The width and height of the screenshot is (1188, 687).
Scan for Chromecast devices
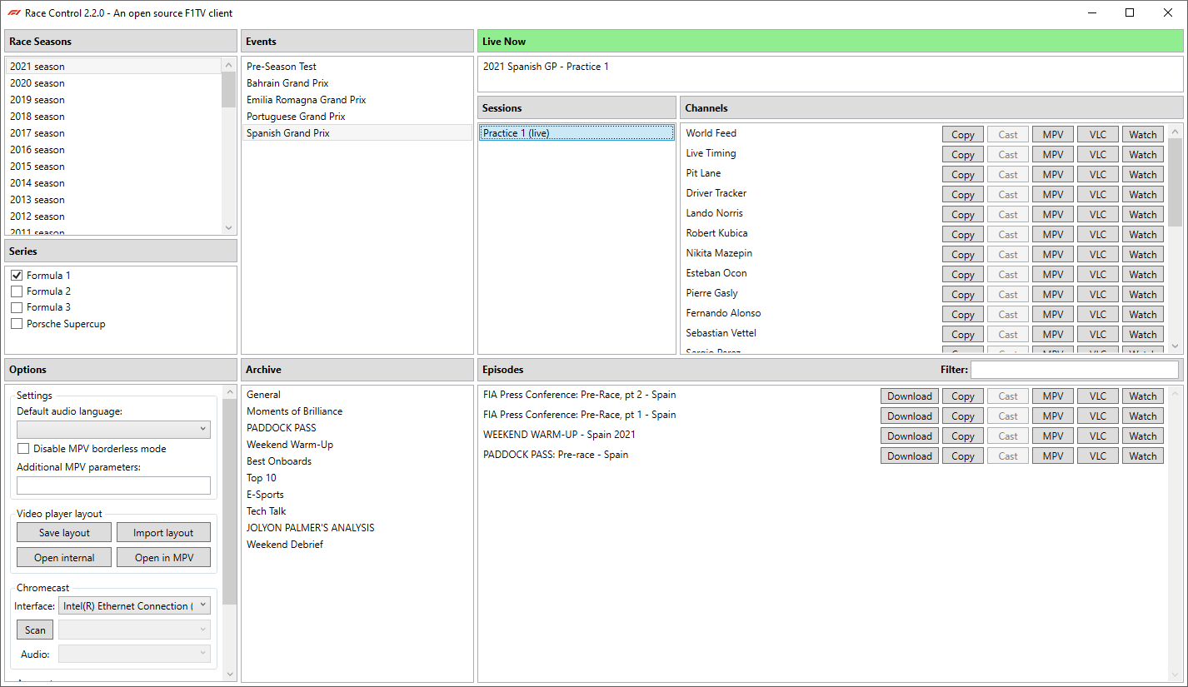click(35, 630)
